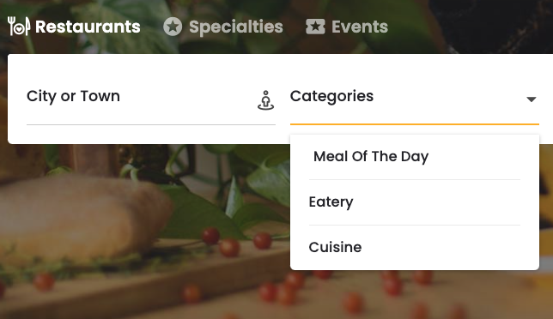
Task: Switch to the Restaurants tab
Action: (x=74, y=27)
